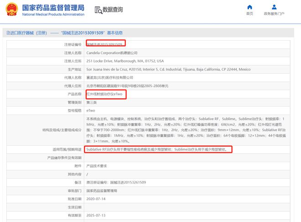Image resolution: width=301 pixels, height=222 pixels.
Task: Click the 生效日期 label
Action: point(74,207)
